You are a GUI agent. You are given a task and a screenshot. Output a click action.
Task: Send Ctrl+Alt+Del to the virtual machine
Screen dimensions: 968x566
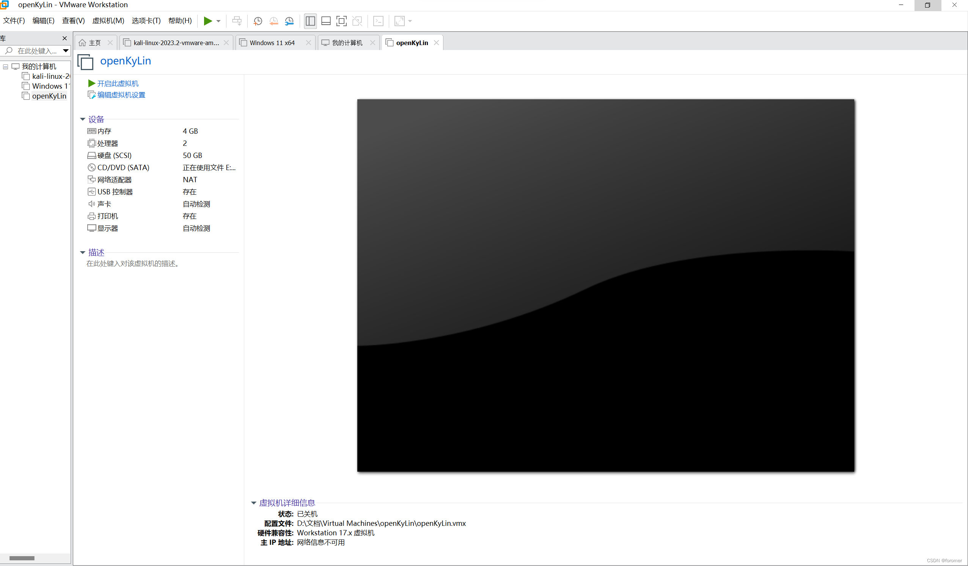pyautogui.click(x=237, y=21)
